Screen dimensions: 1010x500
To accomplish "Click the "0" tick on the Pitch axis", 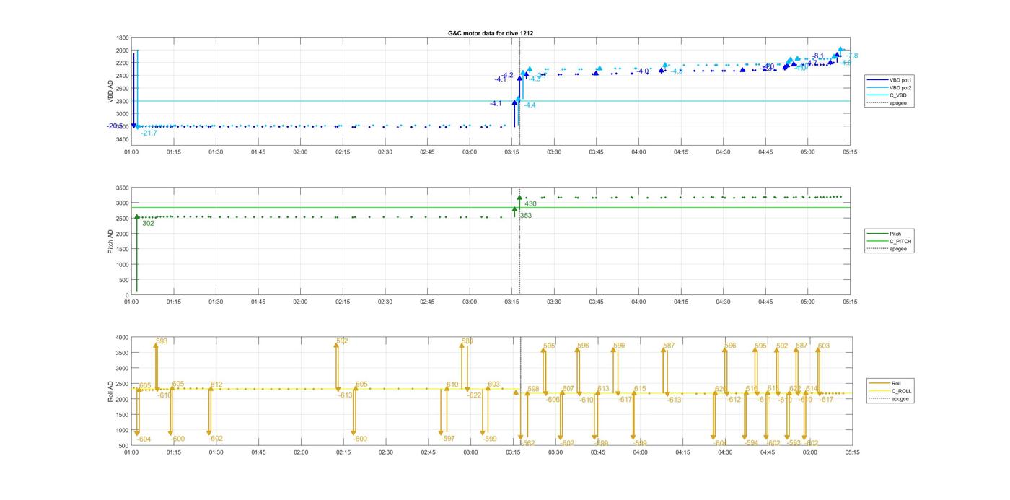I will (128, 296).
